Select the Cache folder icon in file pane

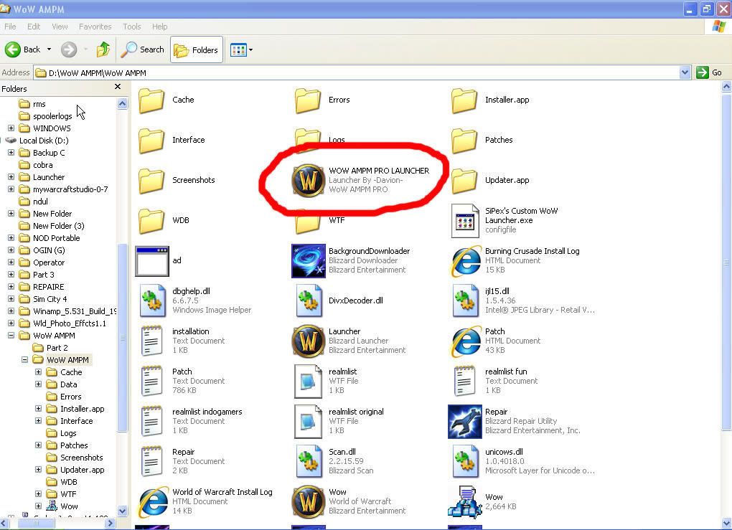pyautogui.click(x=151, y=100)
